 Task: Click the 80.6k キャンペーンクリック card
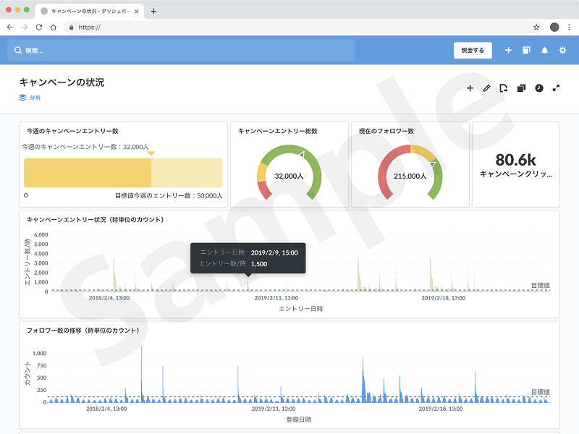click(x=515, y=165)
